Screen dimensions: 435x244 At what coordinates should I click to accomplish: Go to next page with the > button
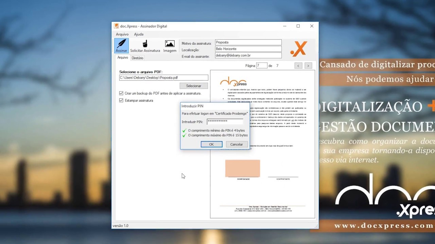[308, 66]
